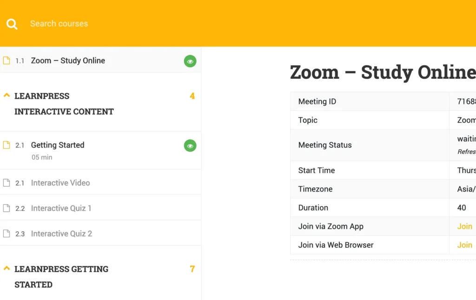476x300 pixels.
Task: Click the Meeting Status table cell
Action: coord(370,145)
